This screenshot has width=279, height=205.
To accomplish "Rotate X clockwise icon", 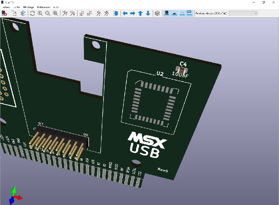I will 65,13.
